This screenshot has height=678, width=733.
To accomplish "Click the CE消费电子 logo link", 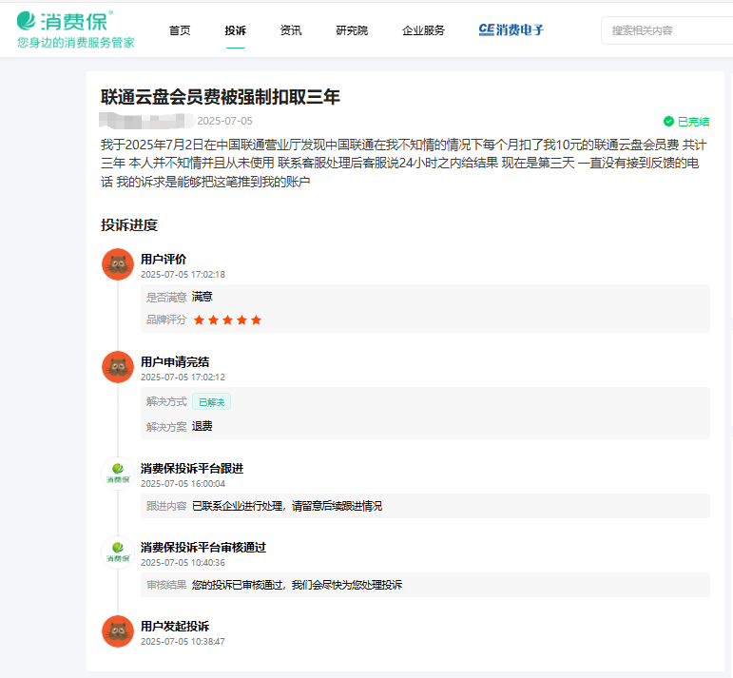I will [511, 29].
